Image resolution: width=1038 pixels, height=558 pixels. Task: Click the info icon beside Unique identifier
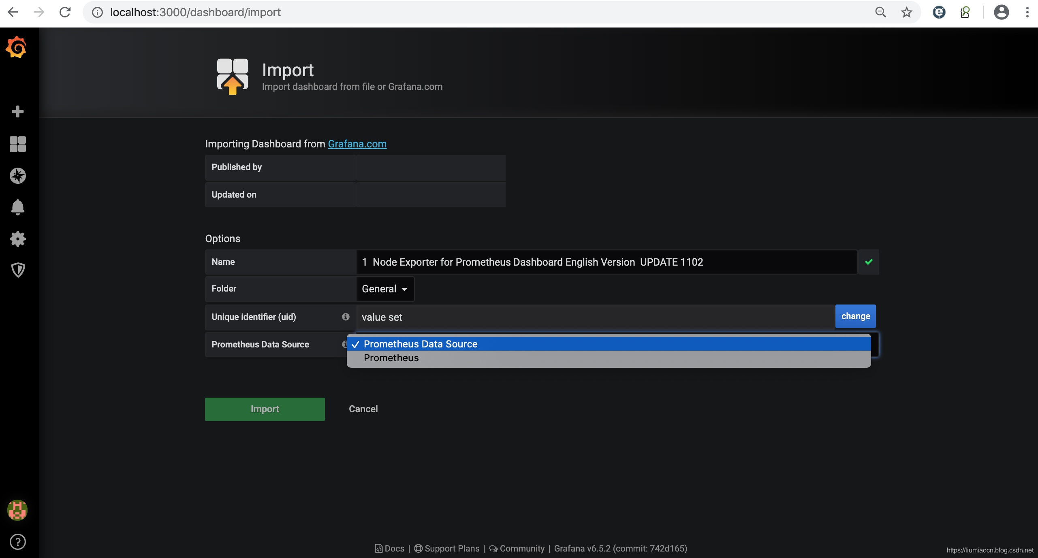click(x=345, y=317)
